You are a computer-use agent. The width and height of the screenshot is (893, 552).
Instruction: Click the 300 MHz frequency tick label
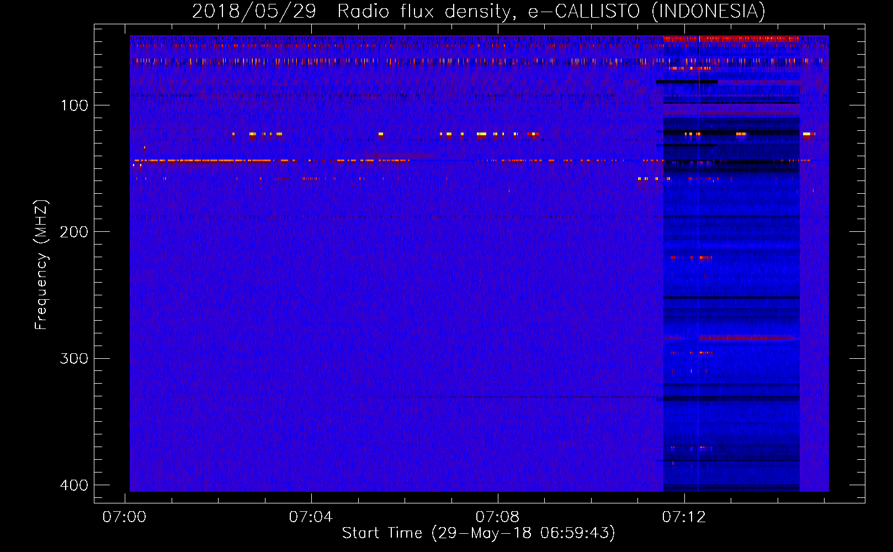74,359
